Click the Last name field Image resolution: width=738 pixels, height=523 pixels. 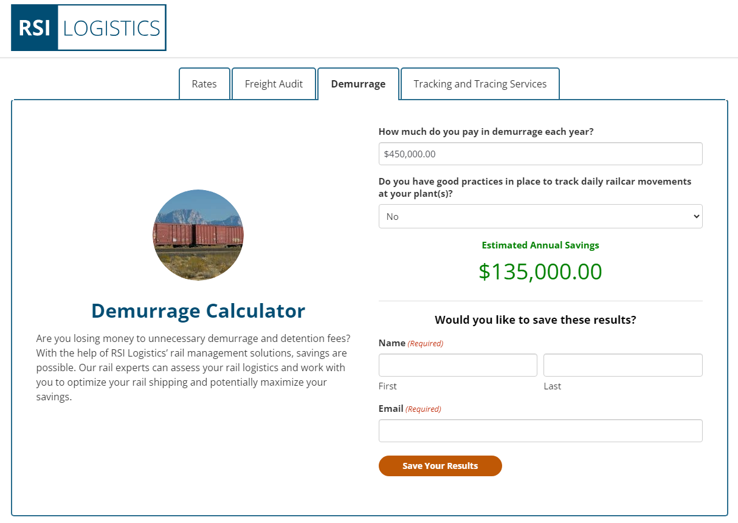(622, 364)
